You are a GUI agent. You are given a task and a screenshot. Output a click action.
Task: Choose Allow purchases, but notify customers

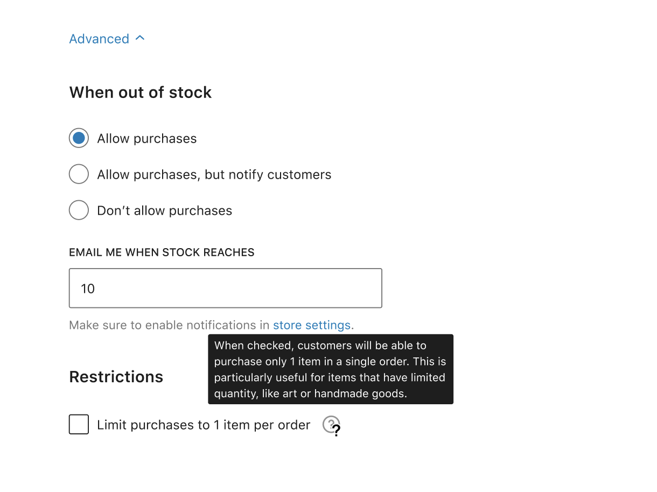pyautogui.click(x=79, y=174)
